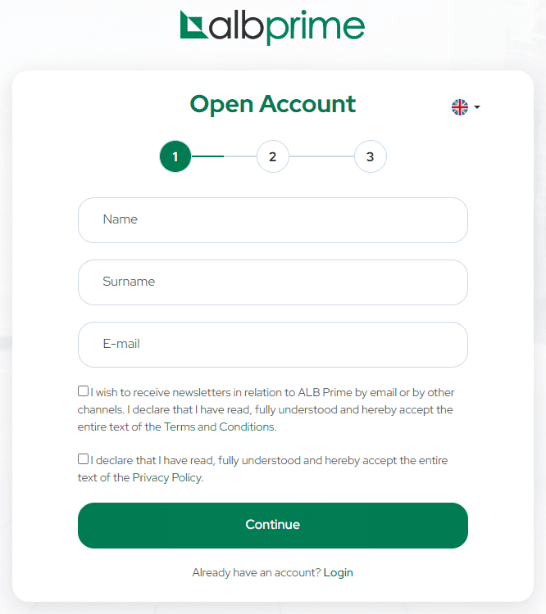Focus the Name input field
Viewport: 546px width, 614px height.
click(273, 220)
